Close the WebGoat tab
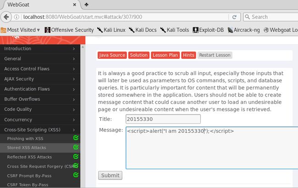 coord(74,5)
